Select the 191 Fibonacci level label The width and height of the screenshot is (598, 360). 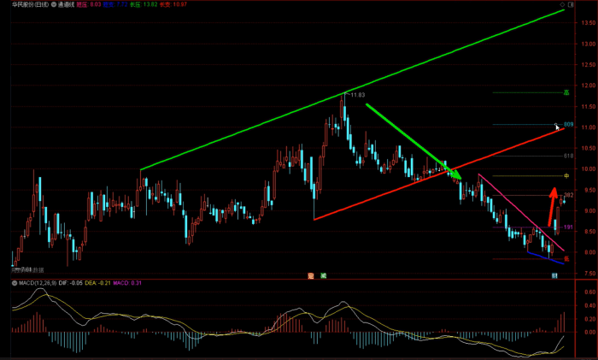coord(568,227)
